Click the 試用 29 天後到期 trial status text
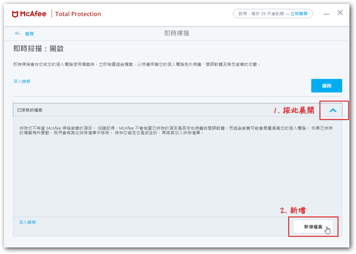The image size is (356, 254). tap(261, 14)
